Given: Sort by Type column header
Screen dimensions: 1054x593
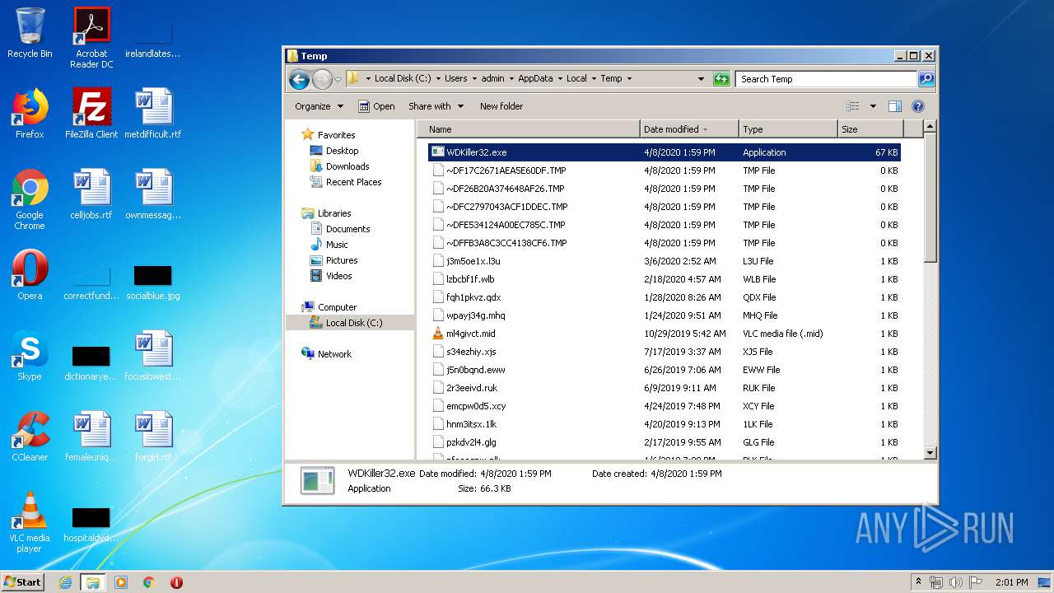Looking at the screenshot, I should 788,129.
